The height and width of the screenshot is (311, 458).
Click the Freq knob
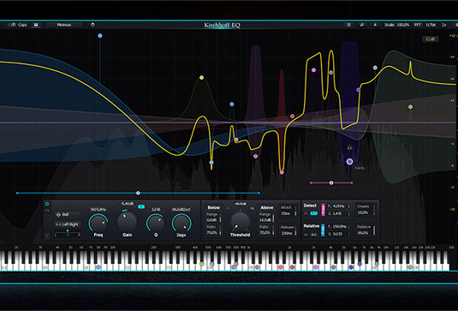tap(98, 223)
